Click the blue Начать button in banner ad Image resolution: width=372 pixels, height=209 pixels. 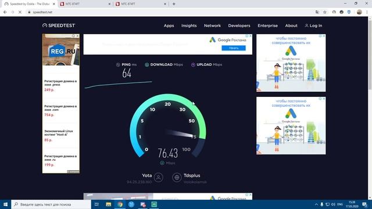234,48
